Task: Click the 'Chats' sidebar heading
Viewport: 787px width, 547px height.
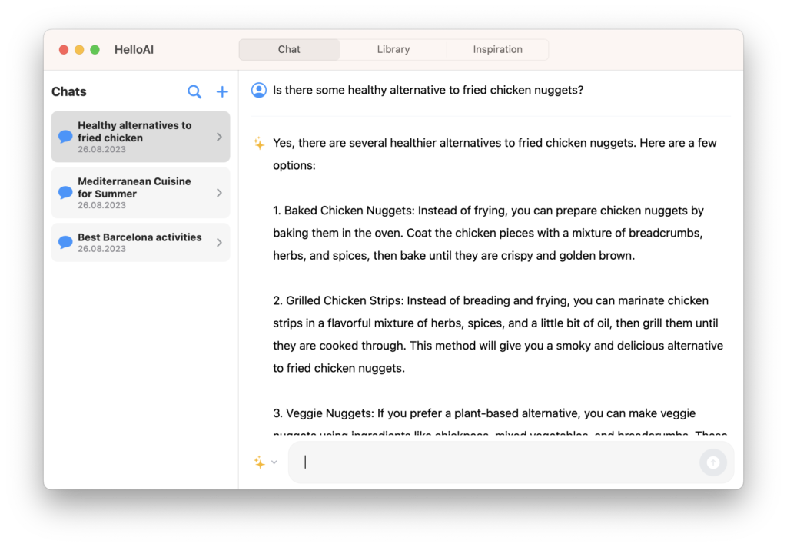Action: tap(68, 92)
